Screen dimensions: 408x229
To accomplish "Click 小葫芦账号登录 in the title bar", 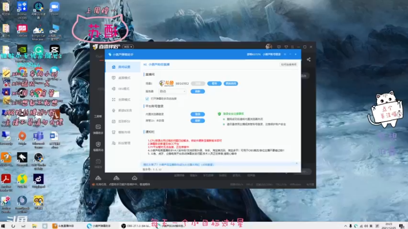I will tap(272, 54).
